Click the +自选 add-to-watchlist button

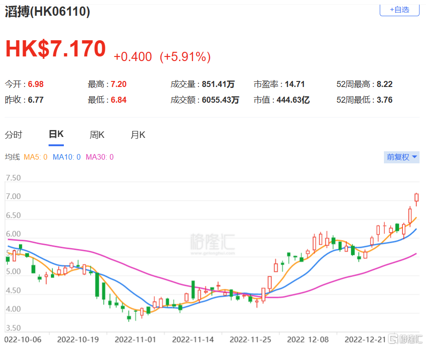399,10
